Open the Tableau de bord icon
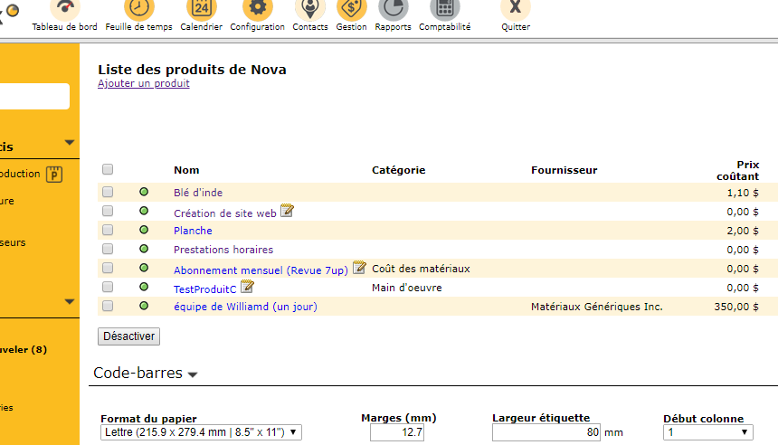The image size is (778, 445). pyautogui.click(x=64, y=9)
